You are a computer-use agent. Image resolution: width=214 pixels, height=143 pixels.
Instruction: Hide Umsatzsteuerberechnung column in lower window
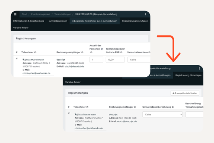[173, 107]
